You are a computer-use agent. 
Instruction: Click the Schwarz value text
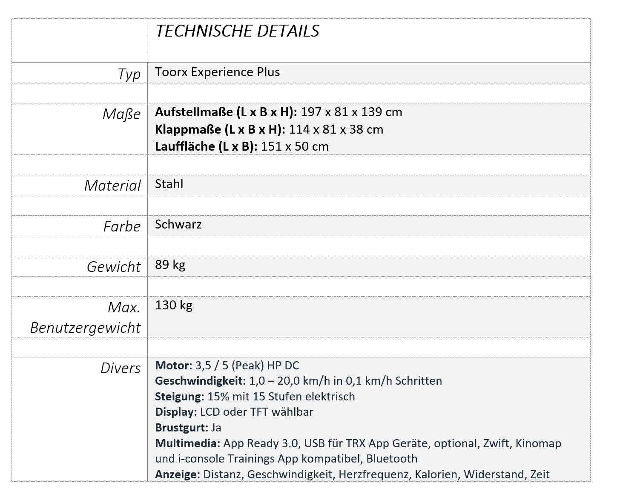pos(178,224)
